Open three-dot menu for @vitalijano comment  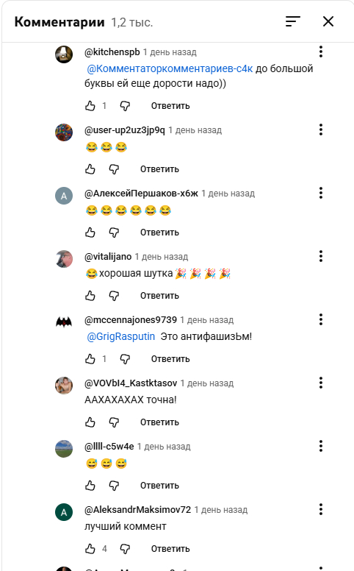(321, 256)
